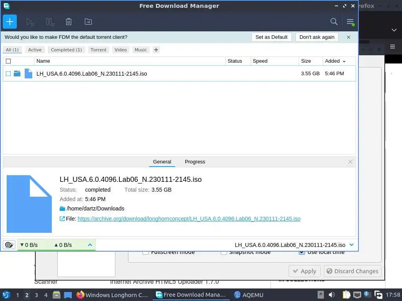Sort by the Name column header
The height and width of the screenshot is (301, 402).
coord(130,61)
